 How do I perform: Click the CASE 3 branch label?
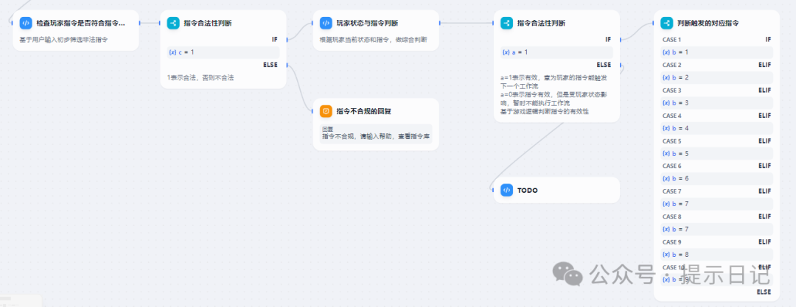[x=671, y=91]
